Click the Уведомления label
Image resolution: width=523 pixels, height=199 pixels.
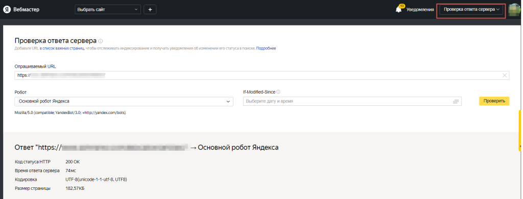coord(420,10)
